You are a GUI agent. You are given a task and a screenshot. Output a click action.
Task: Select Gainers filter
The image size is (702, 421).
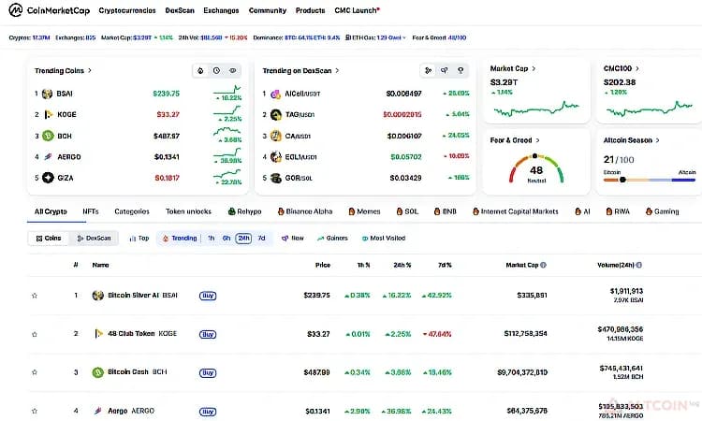coord(332,239)
